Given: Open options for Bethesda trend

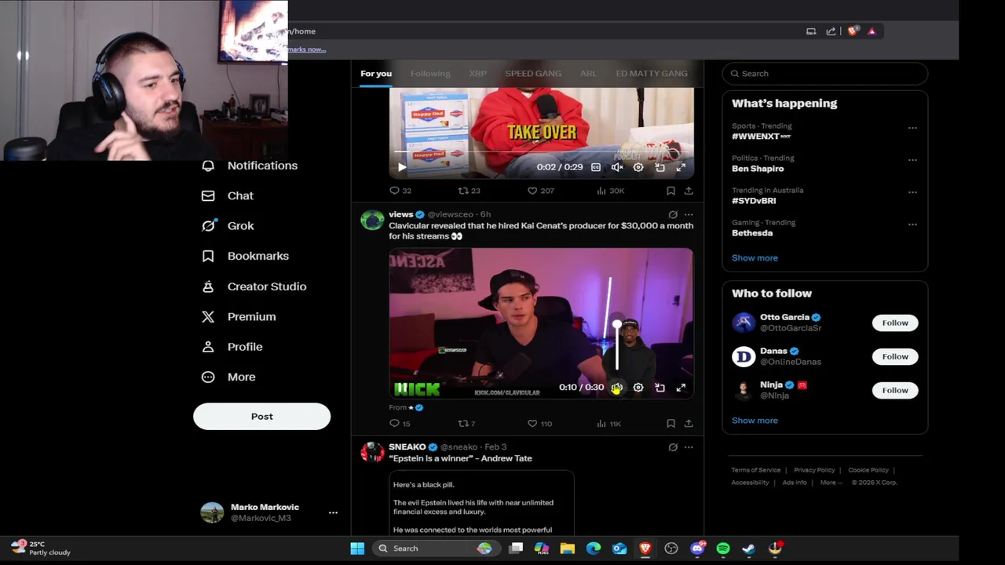Looking at the screenshot, I should [912, 224].
